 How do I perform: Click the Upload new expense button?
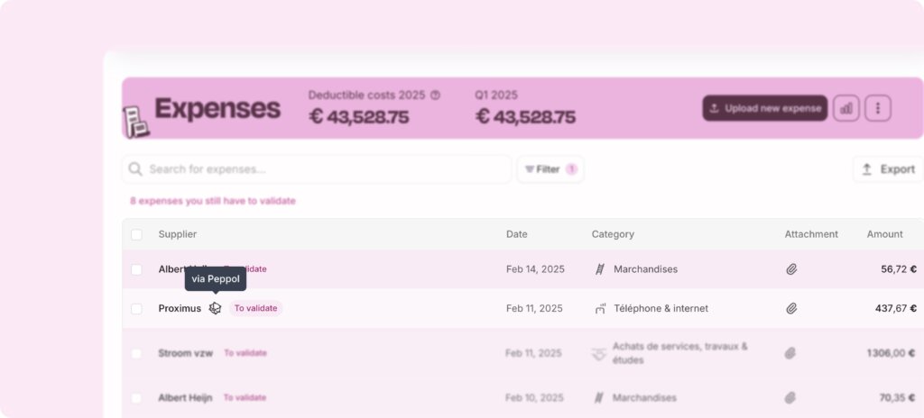pyautogui.click(x=764, y=108)
